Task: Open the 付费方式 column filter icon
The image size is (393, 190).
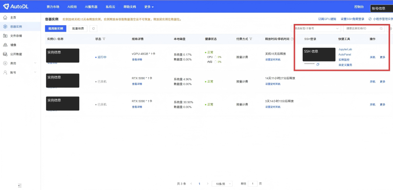Action: [x=251, y=39]
